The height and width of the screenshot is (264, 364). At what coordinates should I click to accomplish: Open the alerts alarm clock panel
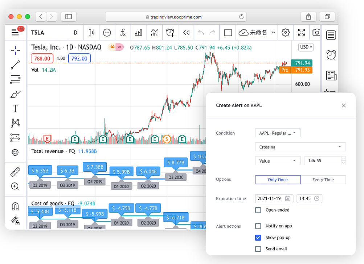(331, 55)
